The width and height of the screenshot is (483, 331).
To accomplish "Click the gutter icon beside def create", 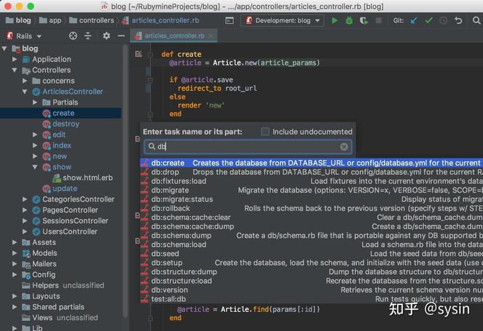I will [138, 54].
